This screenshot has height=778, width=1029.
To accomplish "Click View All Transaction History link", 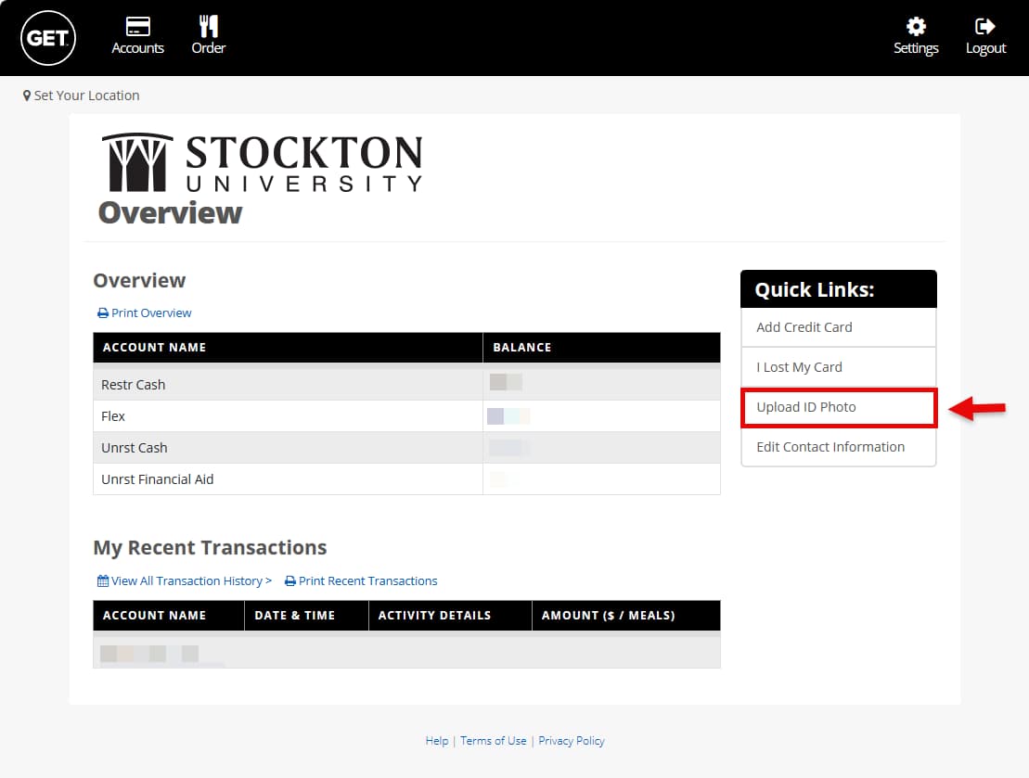I will (192, 580).
